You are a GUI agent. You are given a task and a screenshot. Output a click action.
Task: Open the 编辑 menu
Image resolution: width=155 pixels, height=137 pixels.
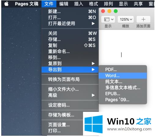[64, 4]
